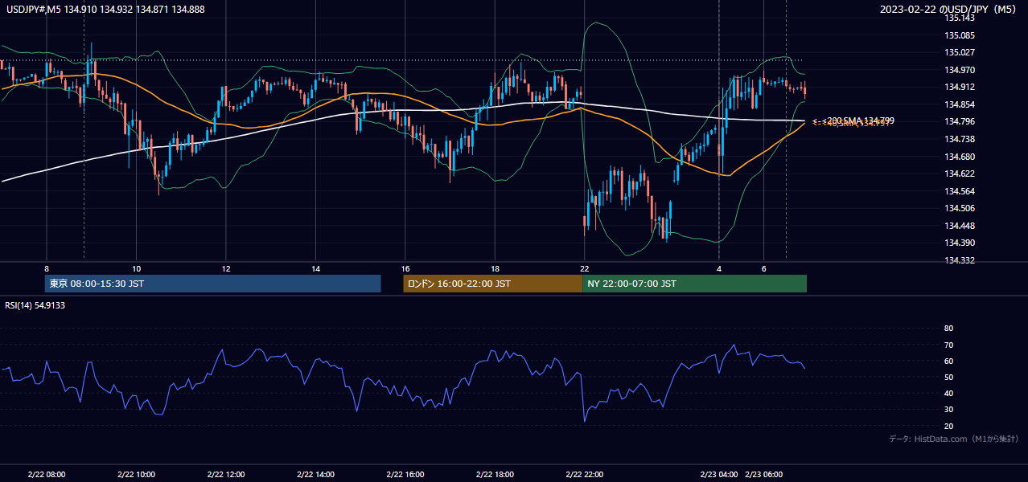Click the 135.027 price axis label
This screenshot has height=482, width=1028.
[960, 52]
